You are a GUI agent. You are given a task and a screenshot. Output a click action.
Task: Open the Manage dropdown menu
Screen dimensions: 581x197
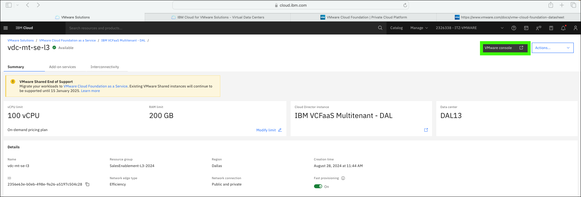[419, 28]
